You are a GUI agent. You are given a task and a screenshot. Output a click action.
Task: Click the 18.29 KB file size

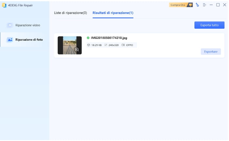pos(97,45)
